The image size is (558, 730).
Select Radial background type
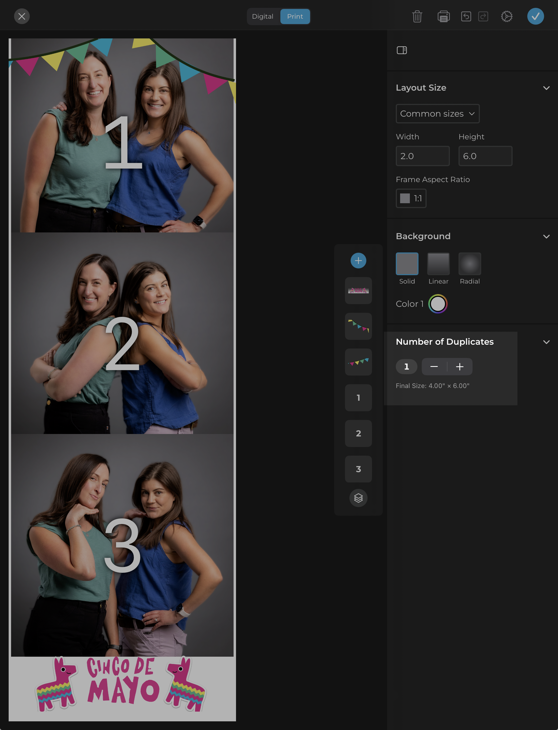[469, 264]
